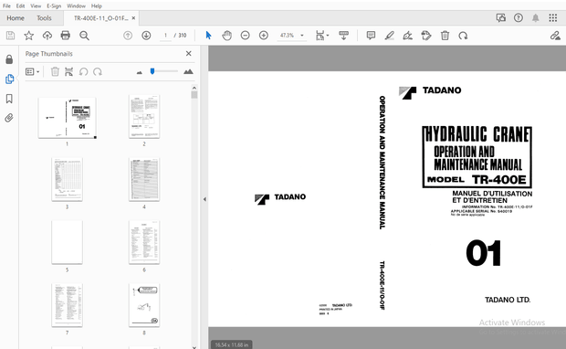Open the page fit options dropdown
566x349 pixels.
coord(322,36)
